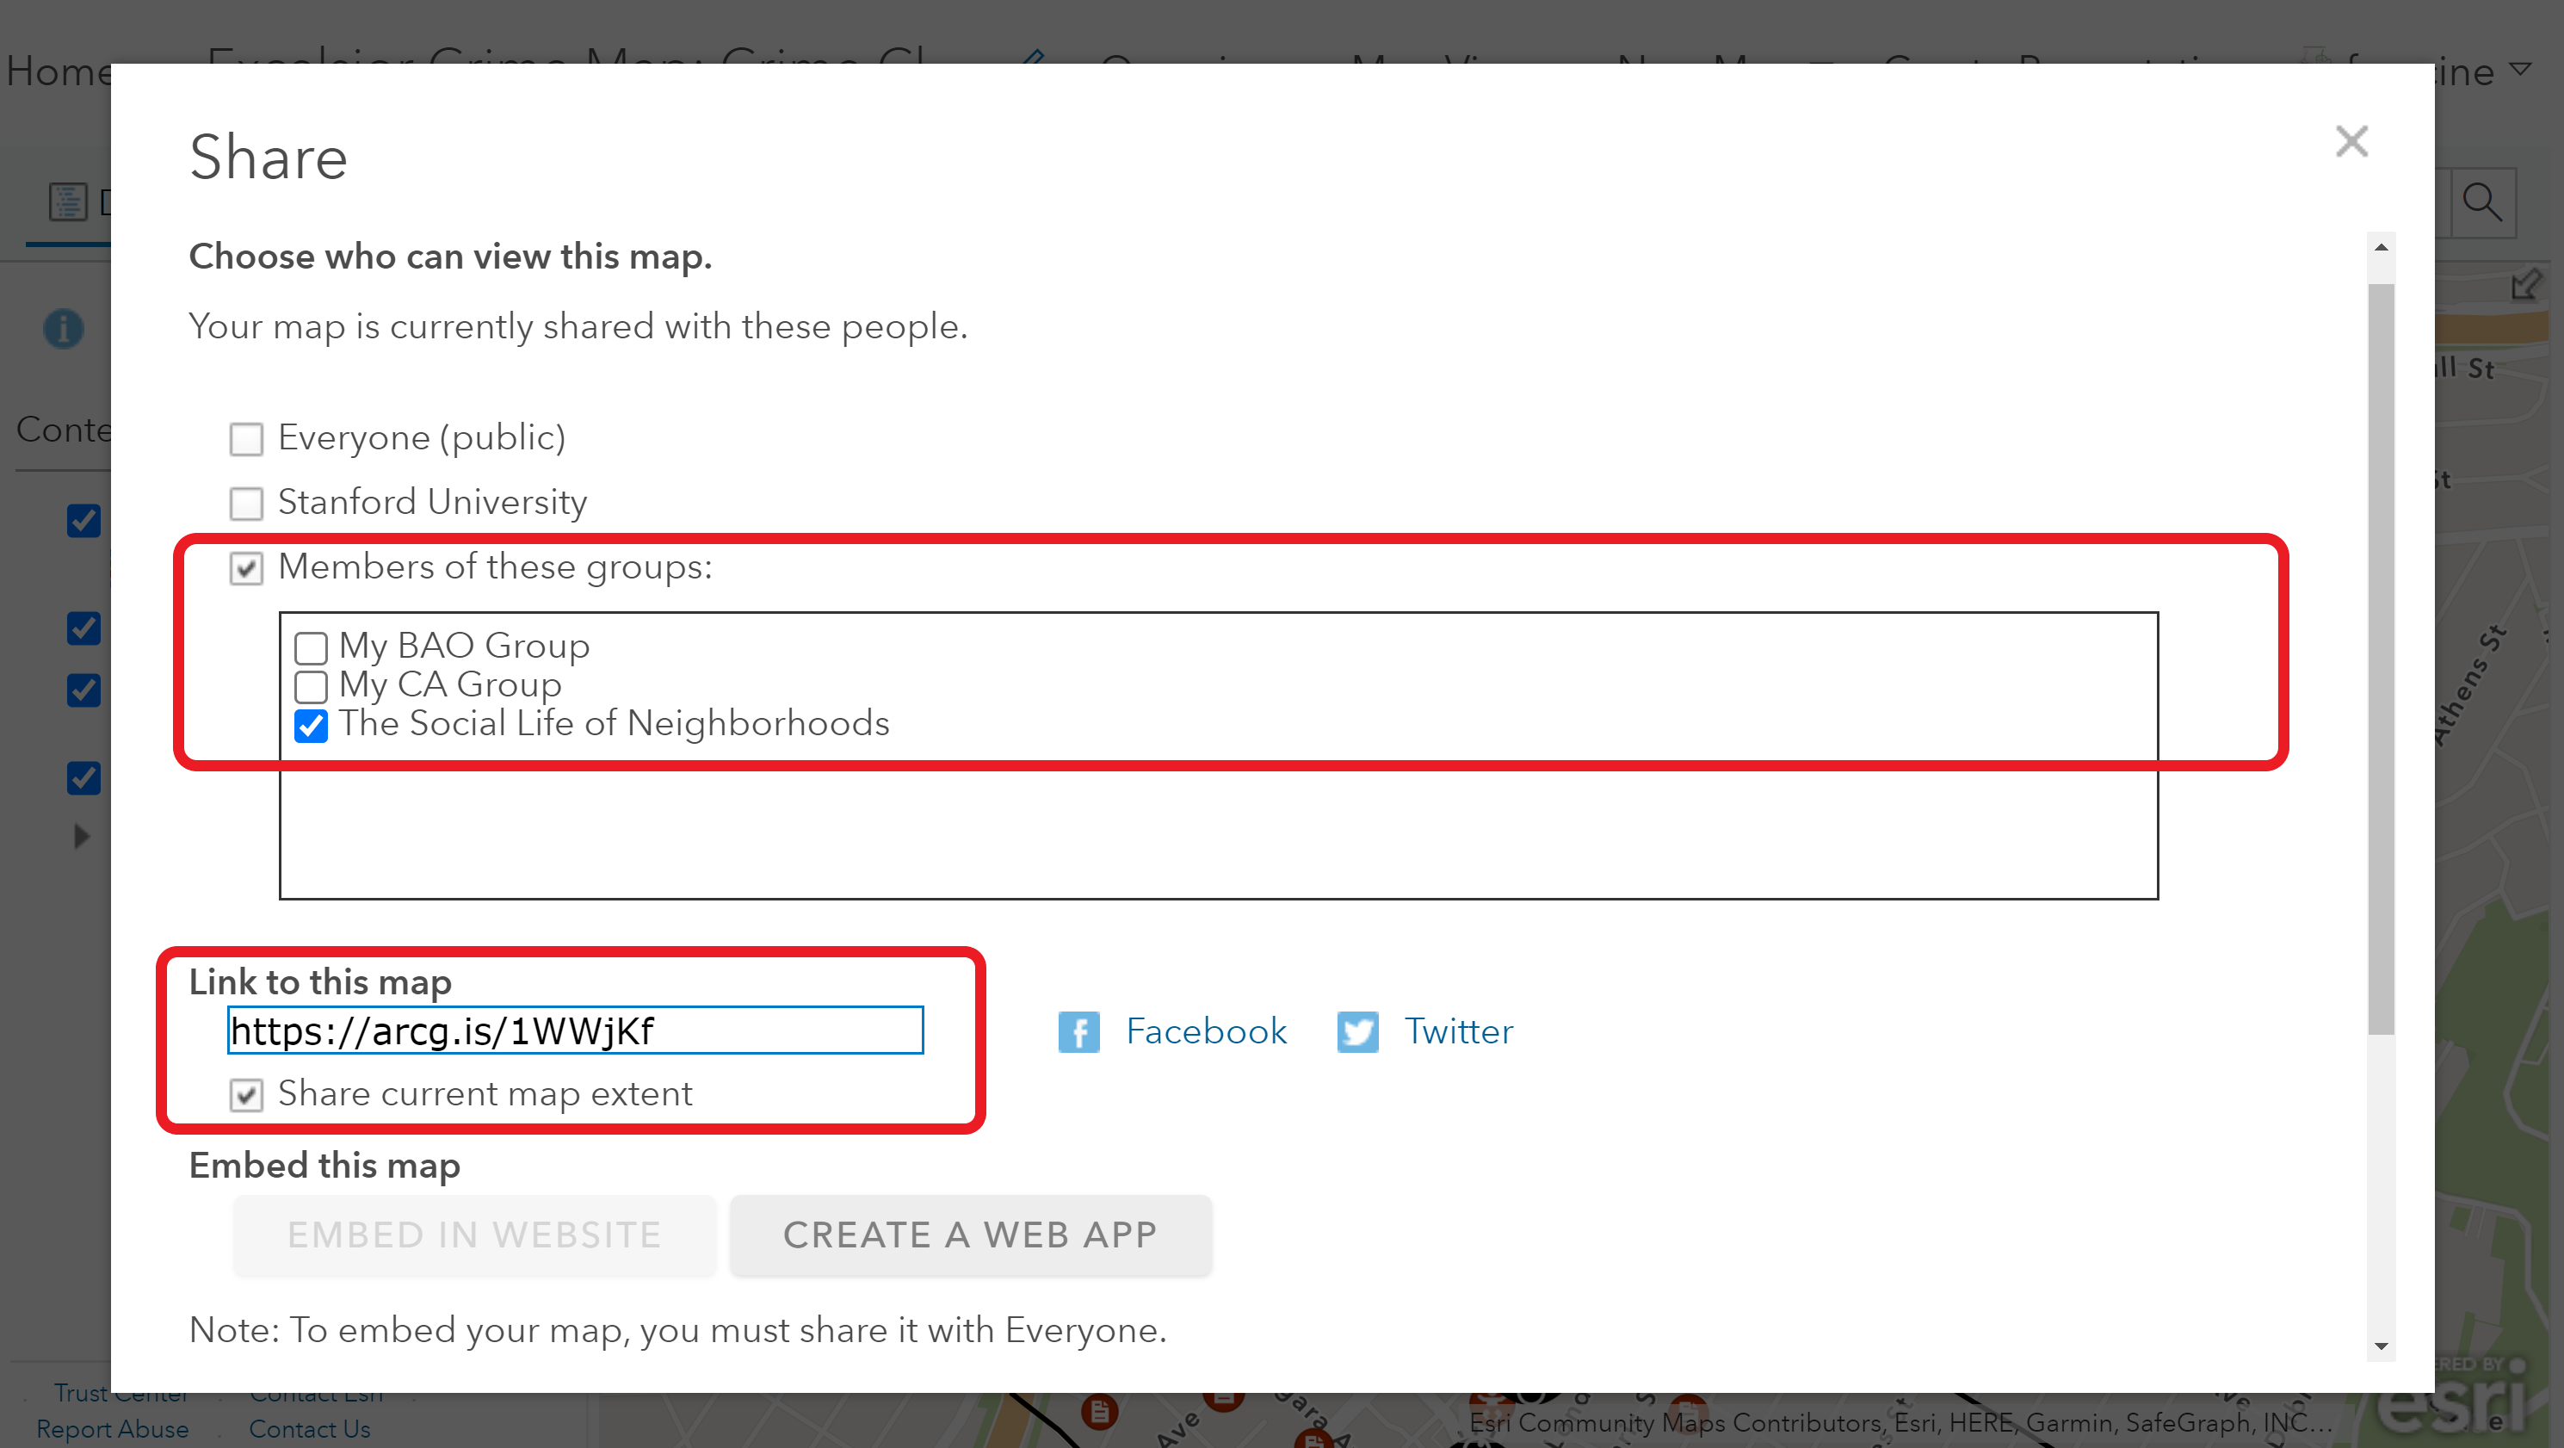Uncheck The Social Life of Neighborhoods group
The width and height of the screenshot is (2564, 1448).
(312, 726)
